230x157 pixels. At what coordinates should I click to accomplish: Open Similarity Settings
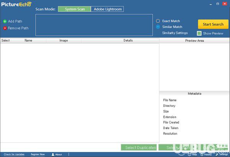point(175,33)
